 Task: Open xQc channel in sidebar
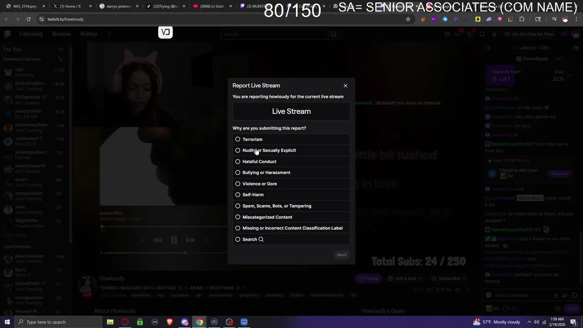point(34,72)
